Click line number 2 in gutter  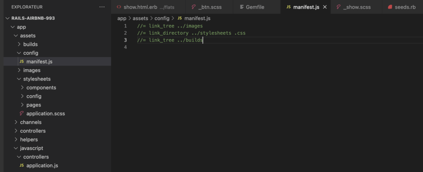125,33
